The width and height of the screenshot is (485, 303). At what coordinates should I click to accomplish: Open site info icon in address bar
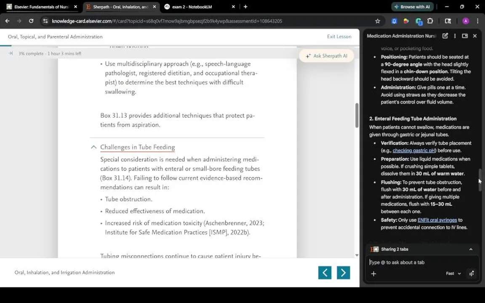tap(45, 21)
